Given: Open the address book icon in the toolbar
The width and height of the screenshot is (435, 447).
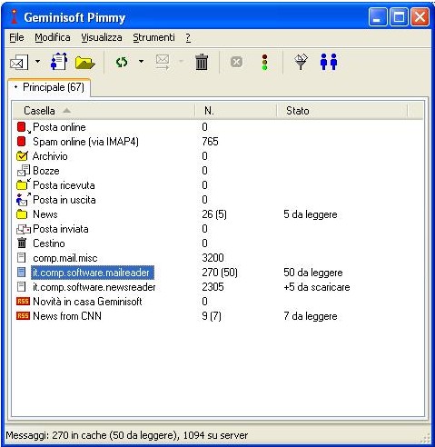Looking at the screenshot, I should click(59, 62).
